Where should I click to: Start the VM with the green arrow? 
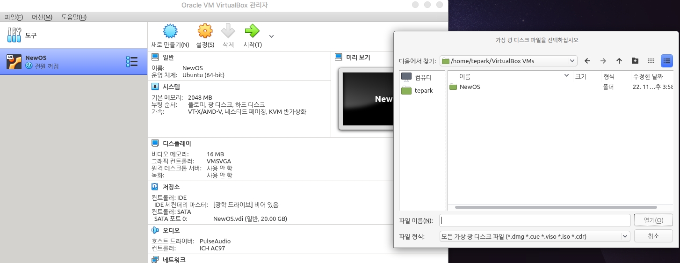click(252, 32)
